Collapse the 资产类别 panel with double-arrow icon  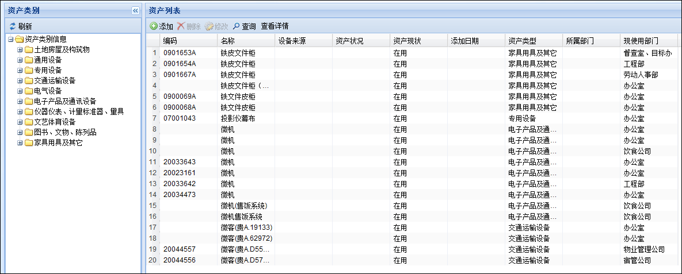pos(135,10)
